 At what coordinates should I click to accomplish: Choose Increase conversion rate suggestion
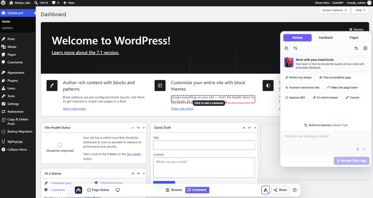302,88
